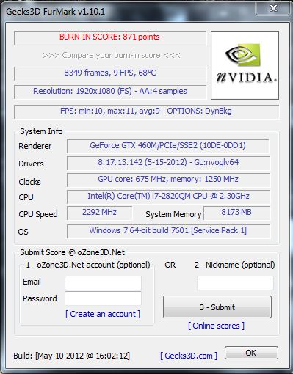Viewport: 293px width, 374px height.
Task: Click the 'Resolution: 1920x1080 (FS)' field
Action: [110, 92]
